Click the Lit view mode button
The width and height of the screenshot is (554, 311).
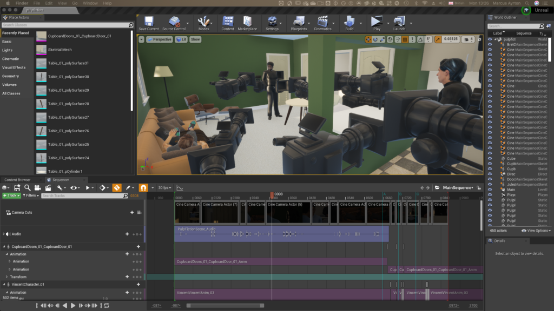coord(181,39)
